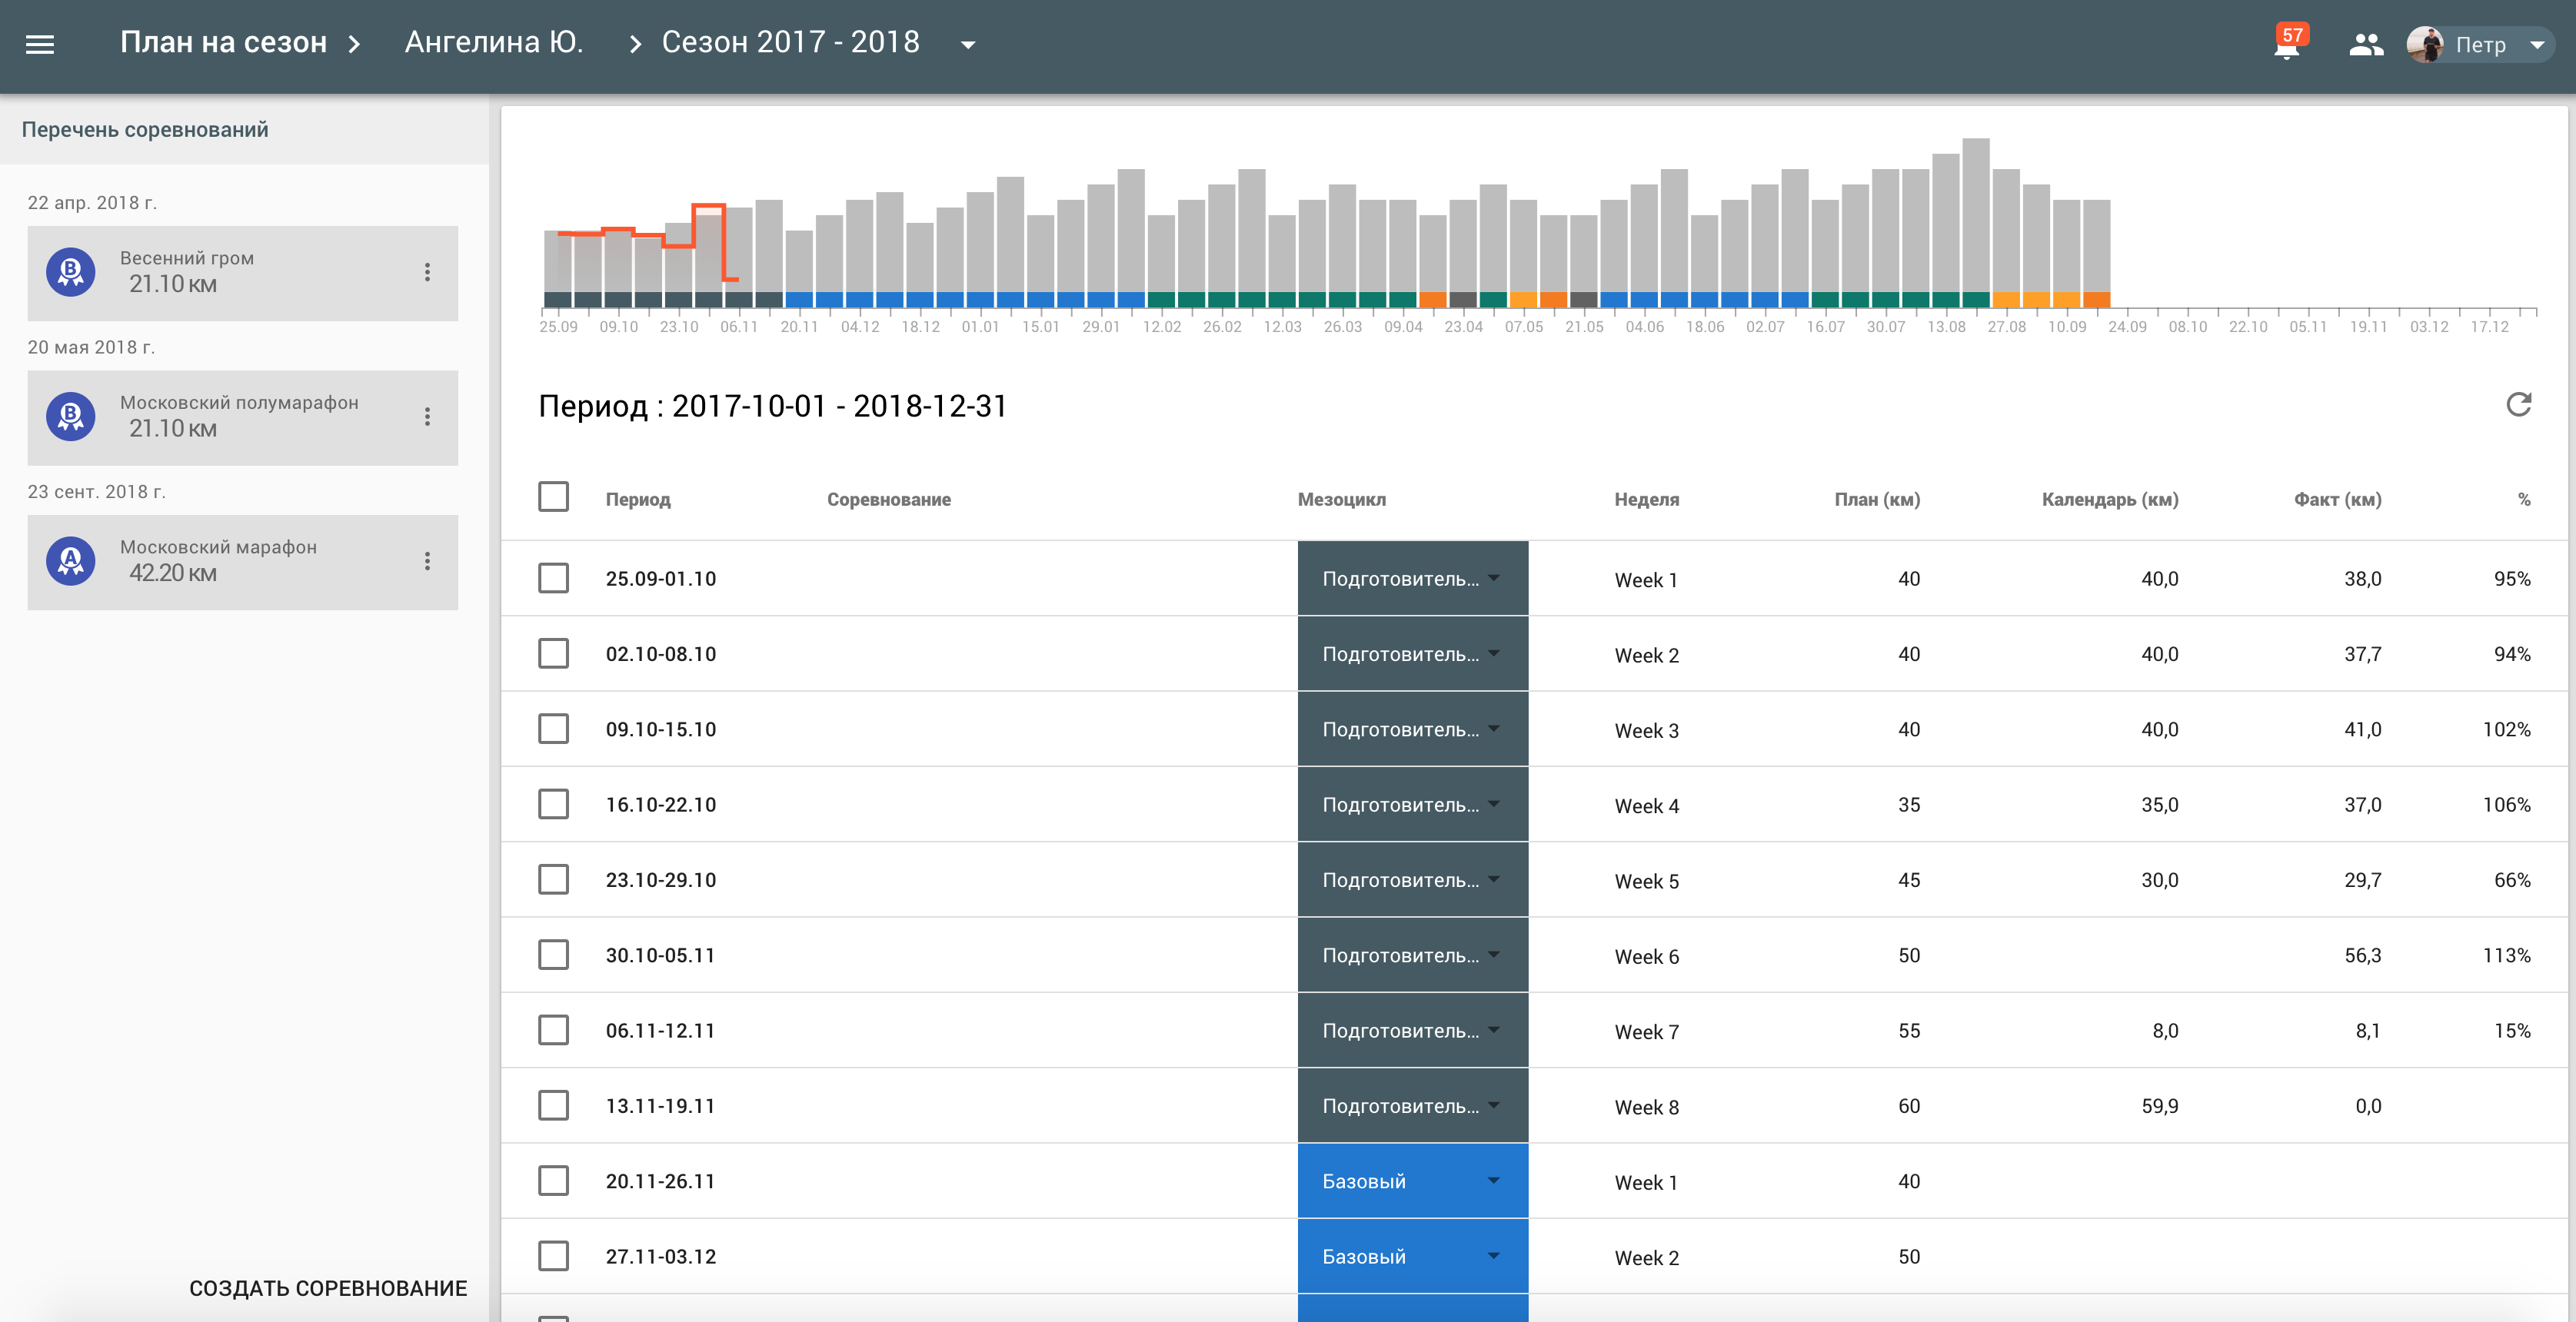The height and width of the screenshot is (1322, 2576).
Task: Check the 23.10-29.10 row
Action: 553,879
